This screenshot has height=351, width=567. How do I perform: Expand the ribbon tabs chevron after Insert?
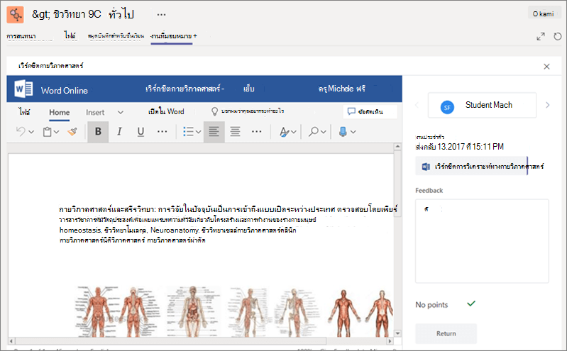pos(121,113)
